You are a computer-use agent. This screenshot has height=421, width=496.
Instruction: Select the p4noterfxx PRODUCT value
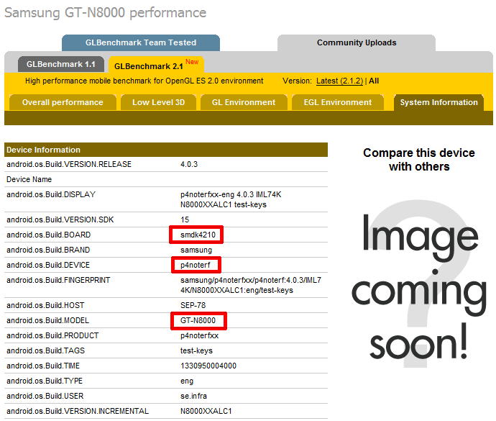point(199,336)
